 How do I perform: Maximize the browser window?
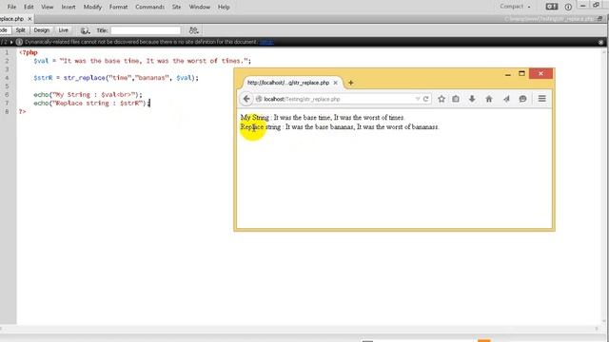[x=521, y=73]
